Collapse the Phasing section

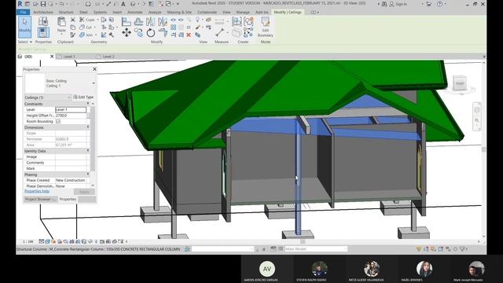(88, 175)
